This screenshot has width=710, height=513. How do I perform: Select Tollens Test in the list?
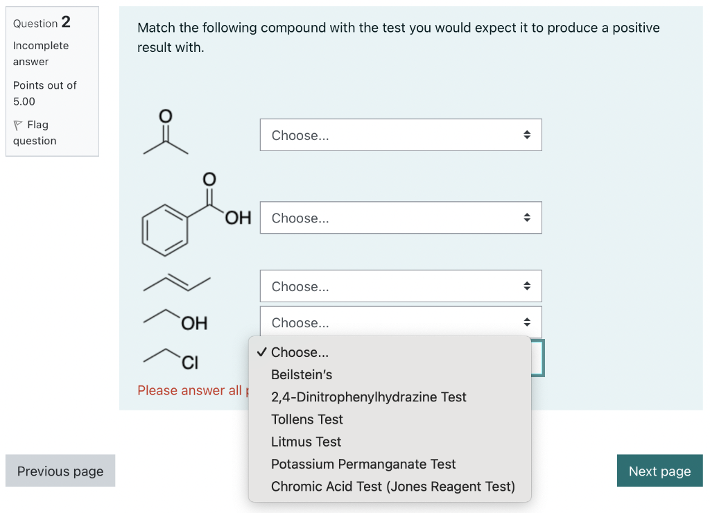tap(307, 419)
